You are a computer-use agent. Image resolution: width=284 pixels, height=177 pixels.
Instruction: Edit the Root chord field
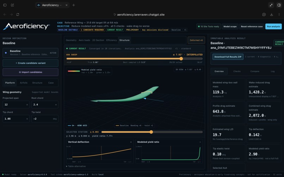(x=45, y=105)
